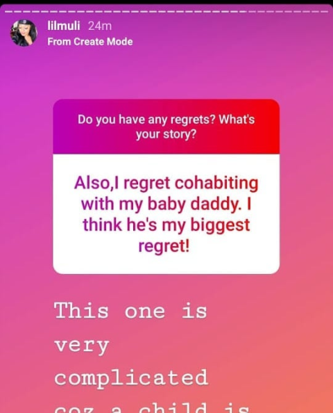Tap the final "regret!" word in response
333x413 pixels.
click(164, 246)
